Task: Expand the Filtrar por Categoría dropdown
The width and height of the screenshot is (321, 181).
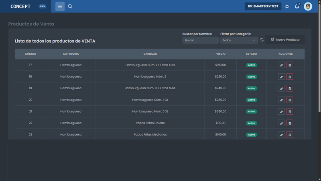Action: click(239, 40)
